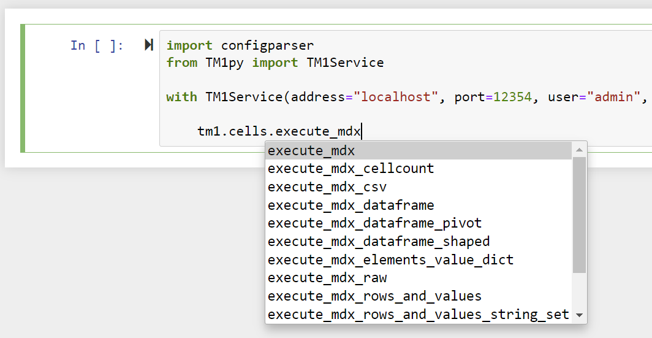Select execute_mdx_elements_value_dict suggestion

[419, 259]
